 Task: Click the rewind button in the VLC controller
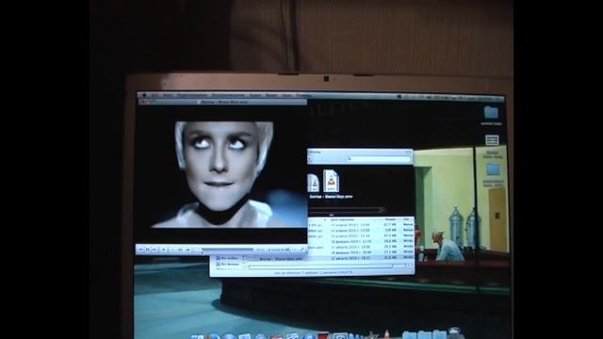click(x=140, y=250)
